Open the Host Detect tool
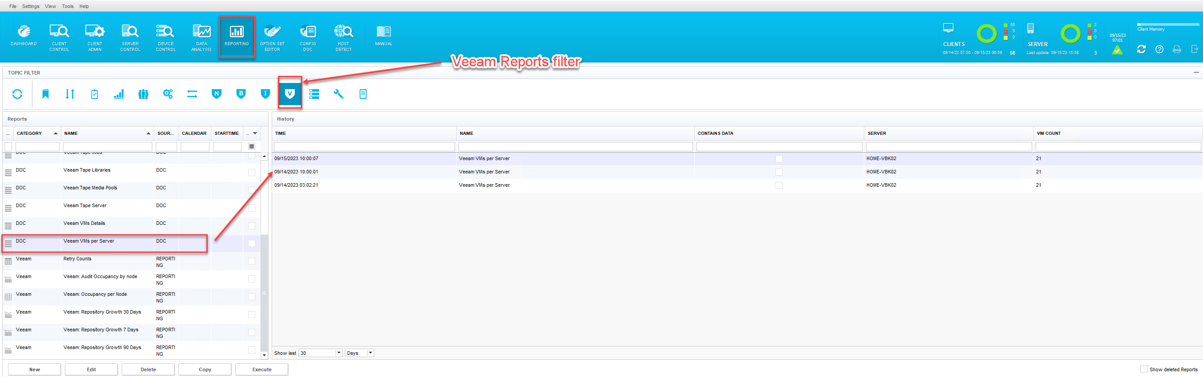 coord(343,36)
